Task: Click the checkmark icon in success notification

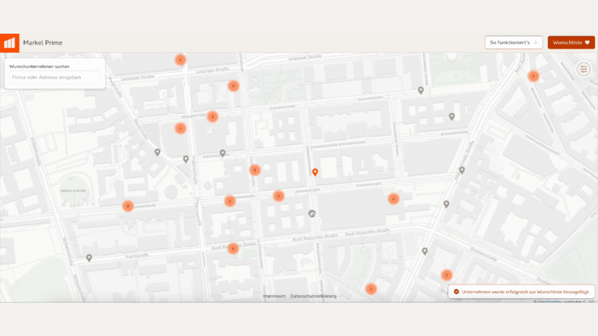Action: coord(456,291)
